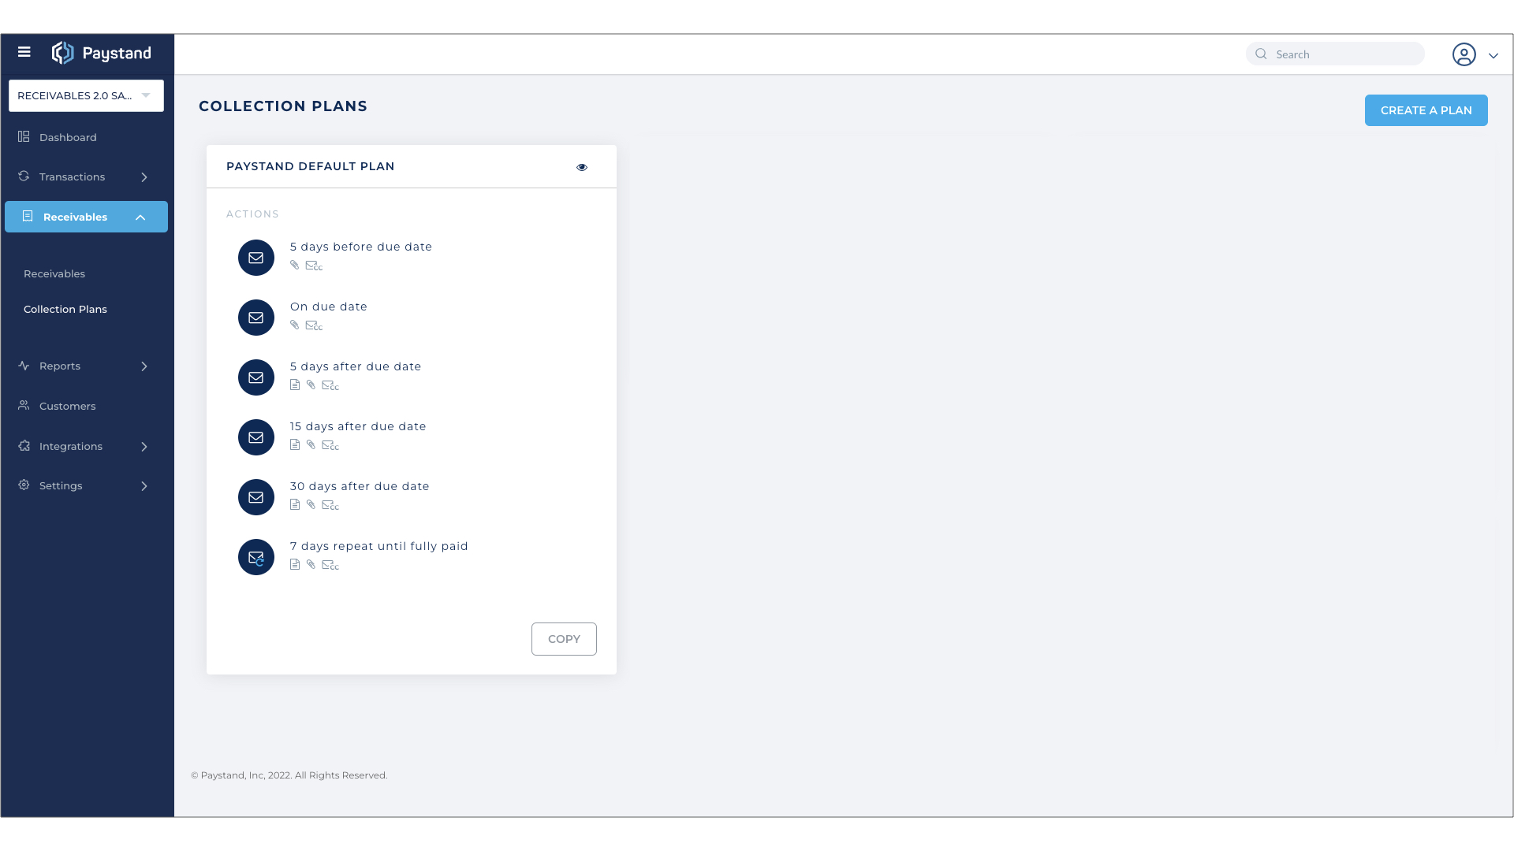This screenshot has width=1514, height=851.
Task: Collapse the Receivables section chevron
Action: (x=140, y=217)
